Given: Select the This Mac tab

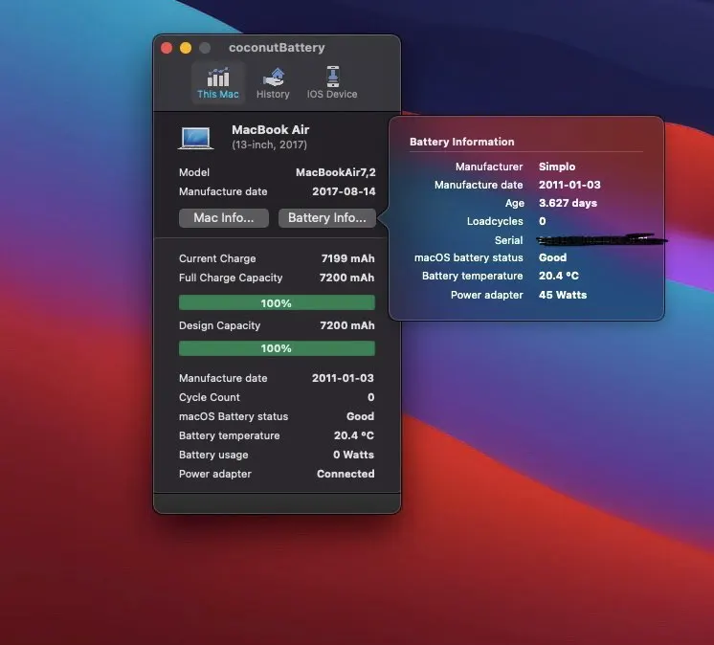Looking at the screenshot, I should (x=218, y=83).
